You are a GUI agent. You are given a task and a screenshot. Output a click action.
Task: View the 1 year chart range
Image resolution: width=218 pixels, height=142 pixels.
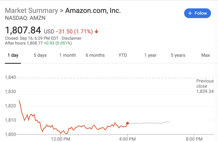pos(150,55)
